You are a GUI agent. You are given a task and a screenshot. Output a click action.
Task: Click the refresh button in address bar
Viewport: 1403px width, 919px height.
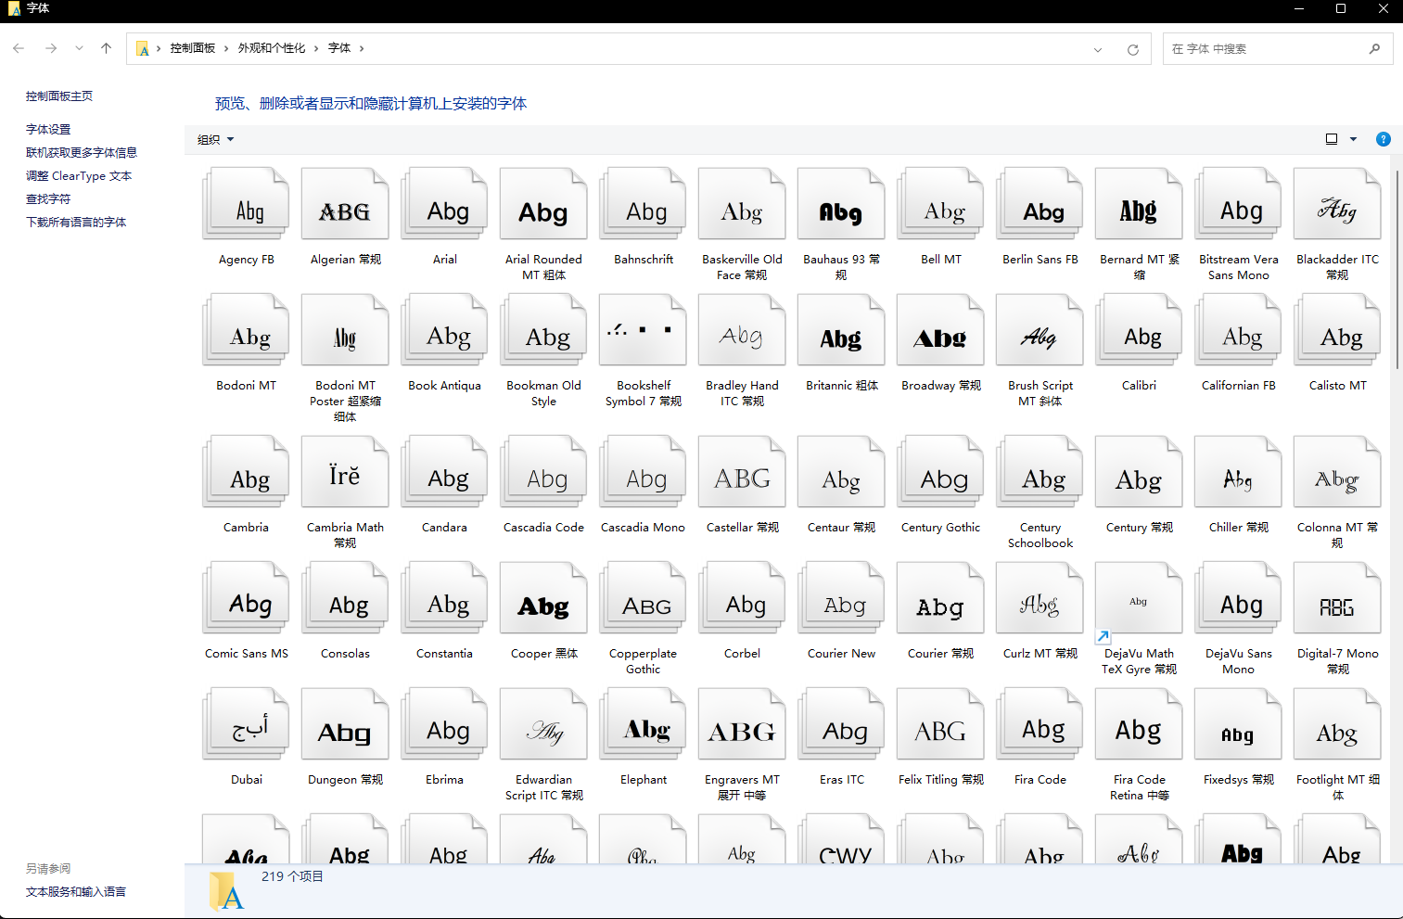pos(1132,49)
